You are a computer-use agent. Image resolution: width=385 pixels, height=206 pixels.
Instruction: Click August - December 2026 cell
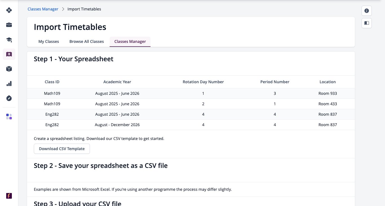tap(117, 125)
